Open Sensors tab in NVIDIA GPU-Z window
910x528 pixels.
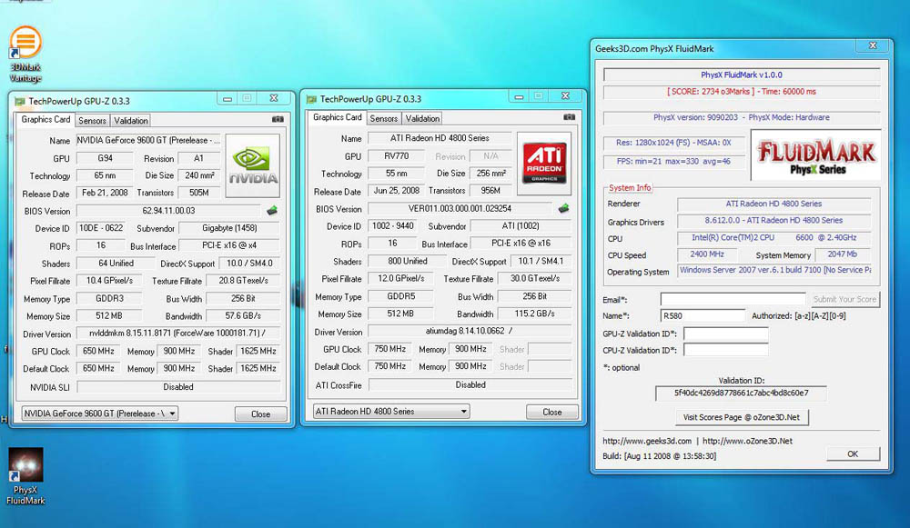pyautogui.click(x=92, y=121)
